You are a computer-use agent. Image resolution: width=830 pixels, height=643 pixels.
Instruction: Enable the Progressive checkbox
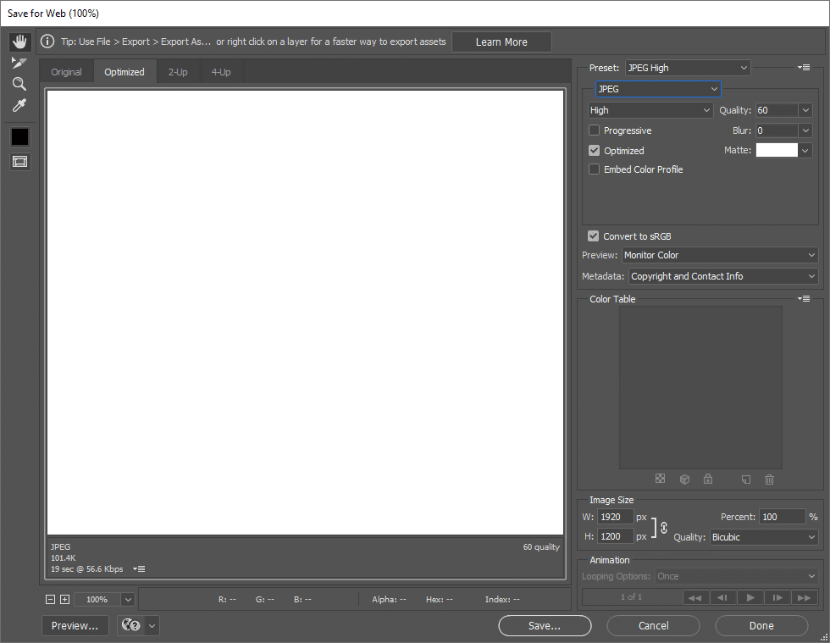click(x=594, y=130)
